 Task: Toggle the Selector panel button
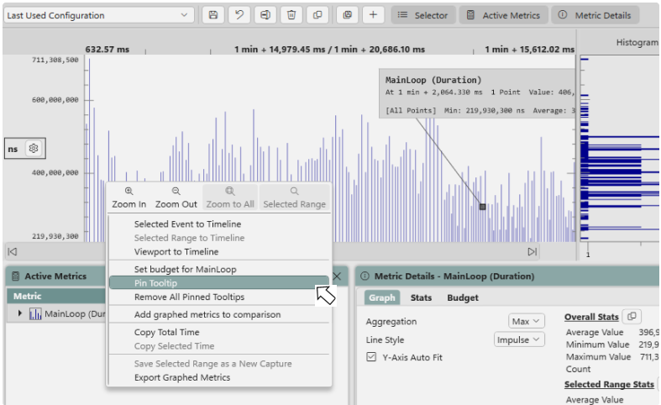pyautogui.click(x=423, y=15)
